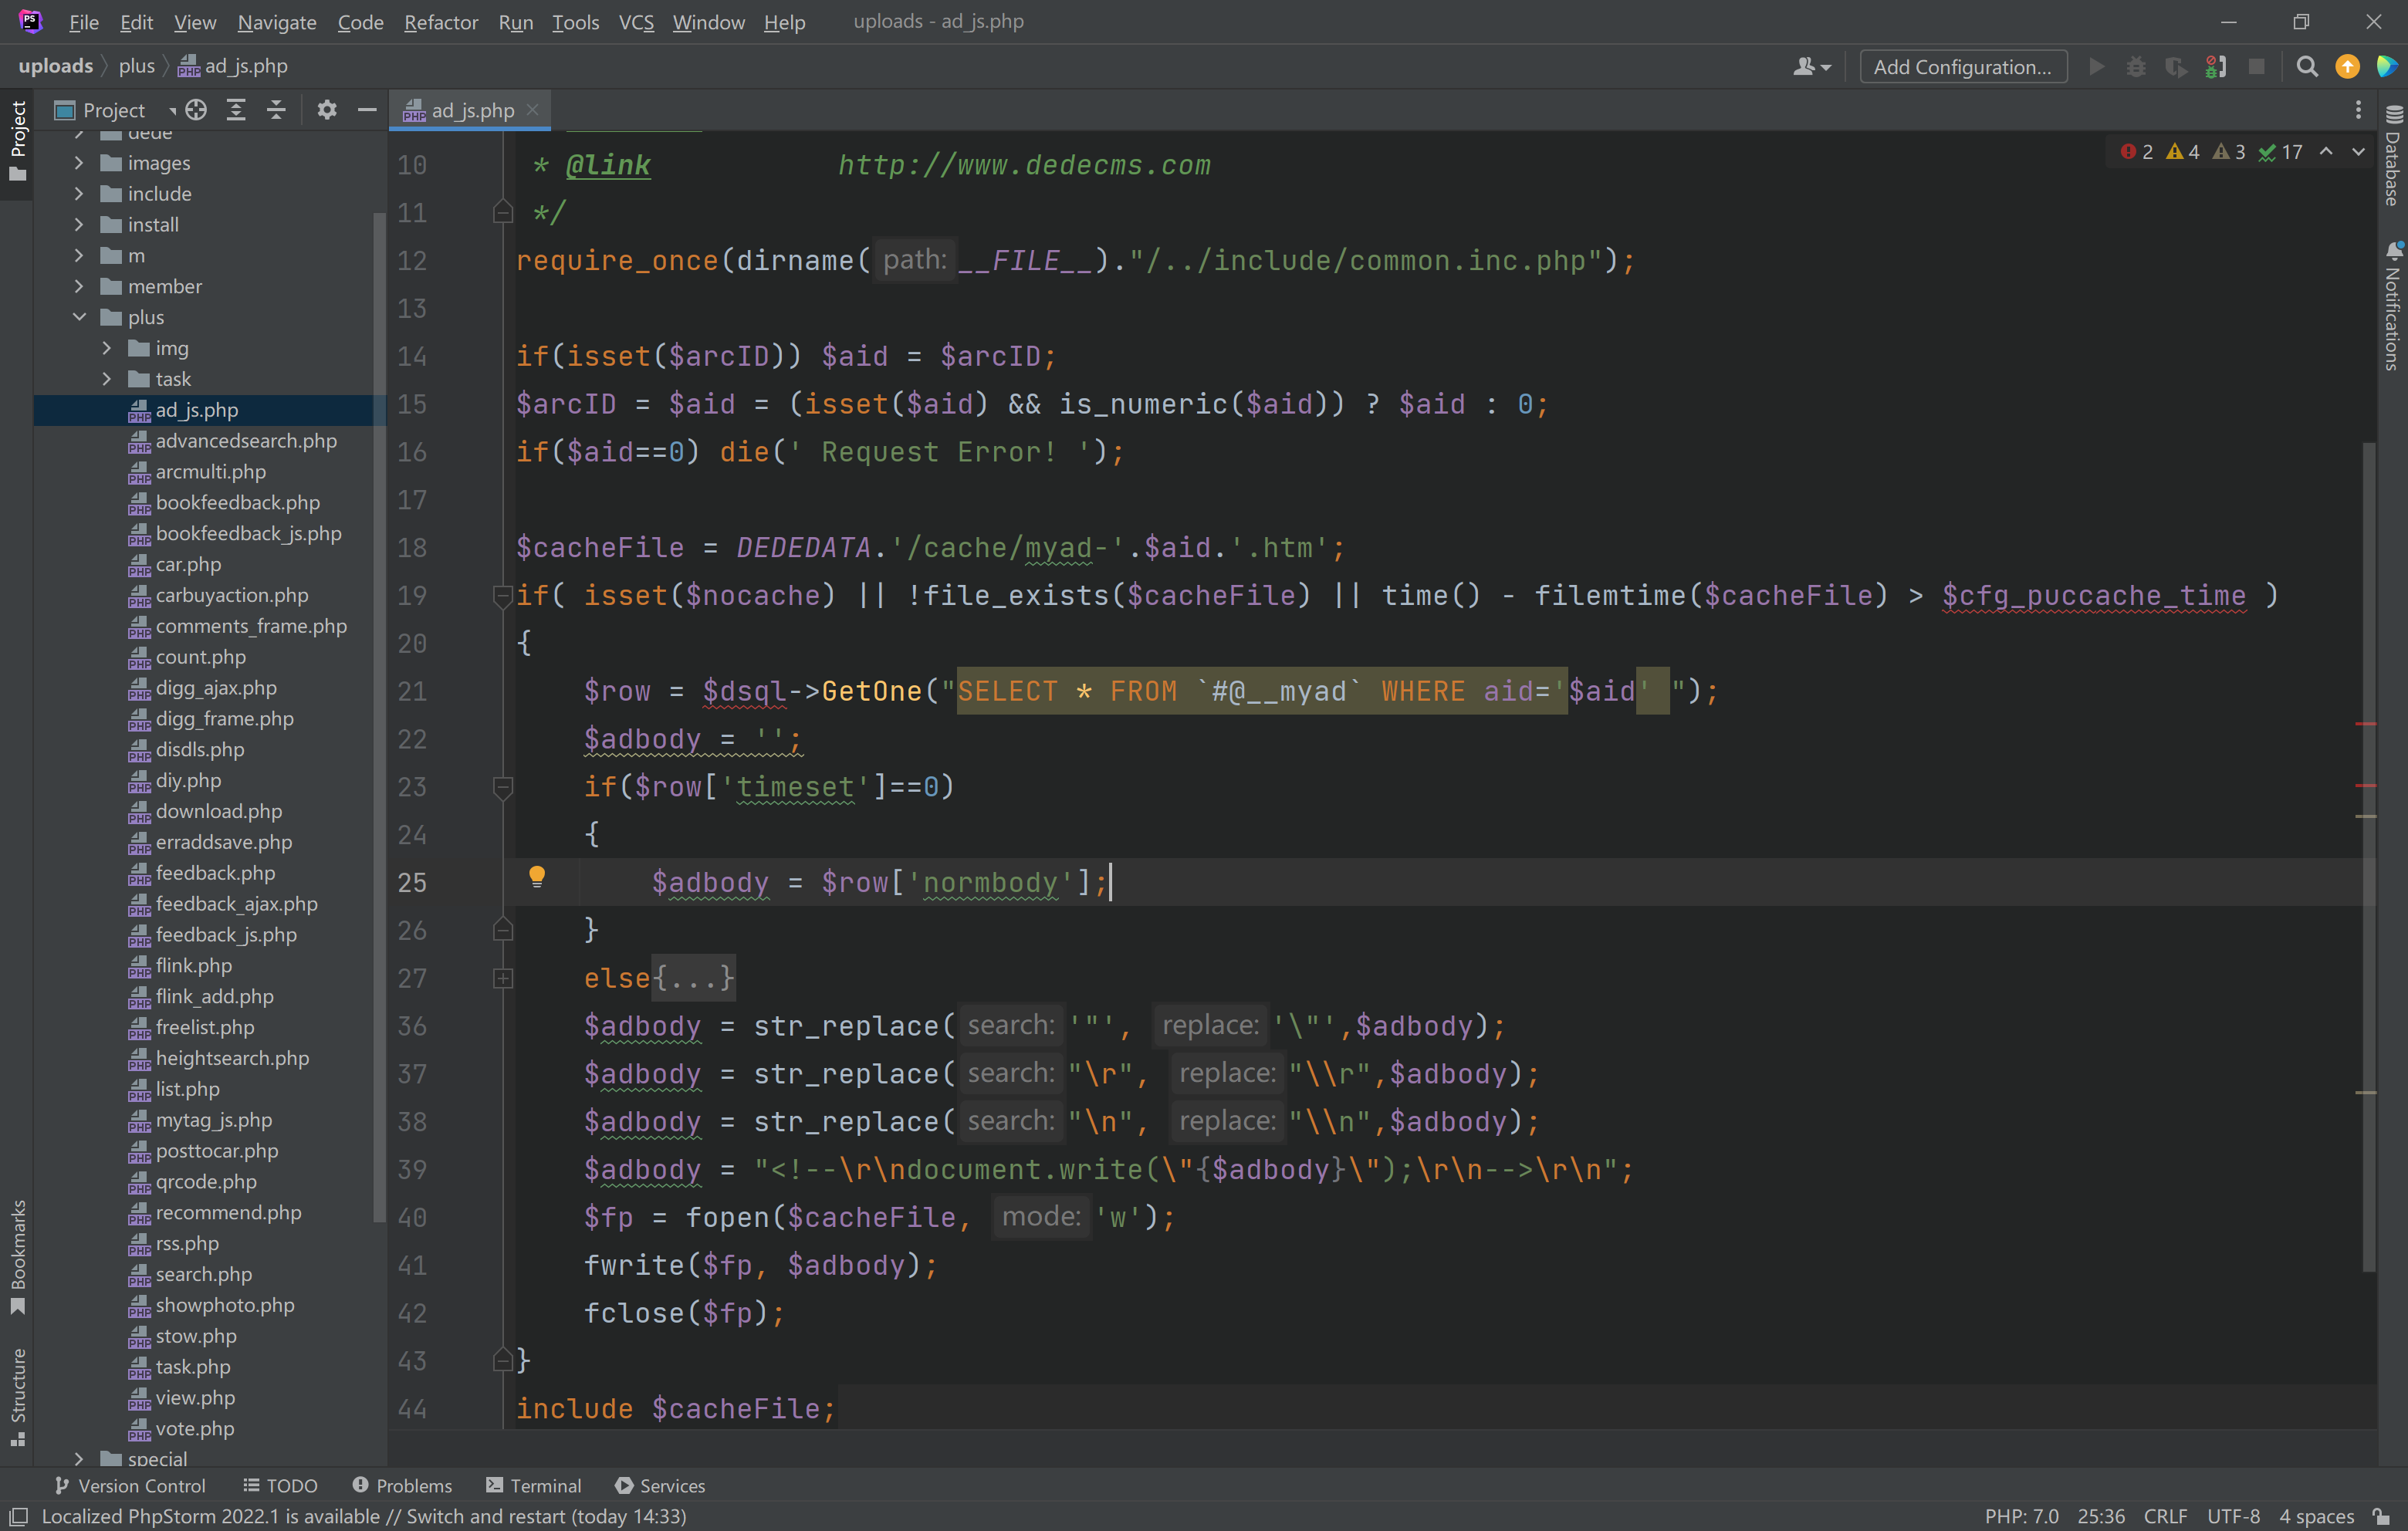Collapse the plus folder
The width and height of the screenshot is (2408, 1531).
click(x=79, y=317)
